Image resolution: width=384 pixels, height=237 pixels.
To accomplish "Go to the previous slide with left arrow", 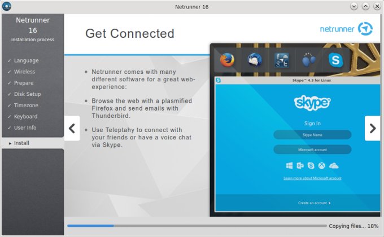I will click(72, 128).
